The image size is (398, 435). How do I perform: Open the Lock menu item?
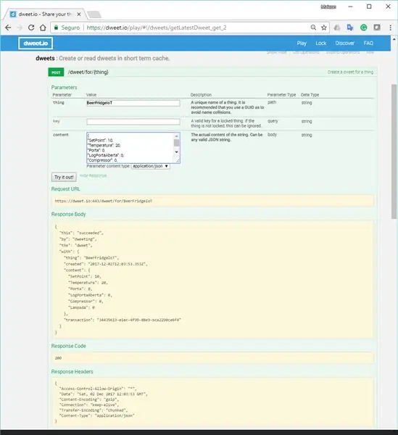(x=321, y=43)
